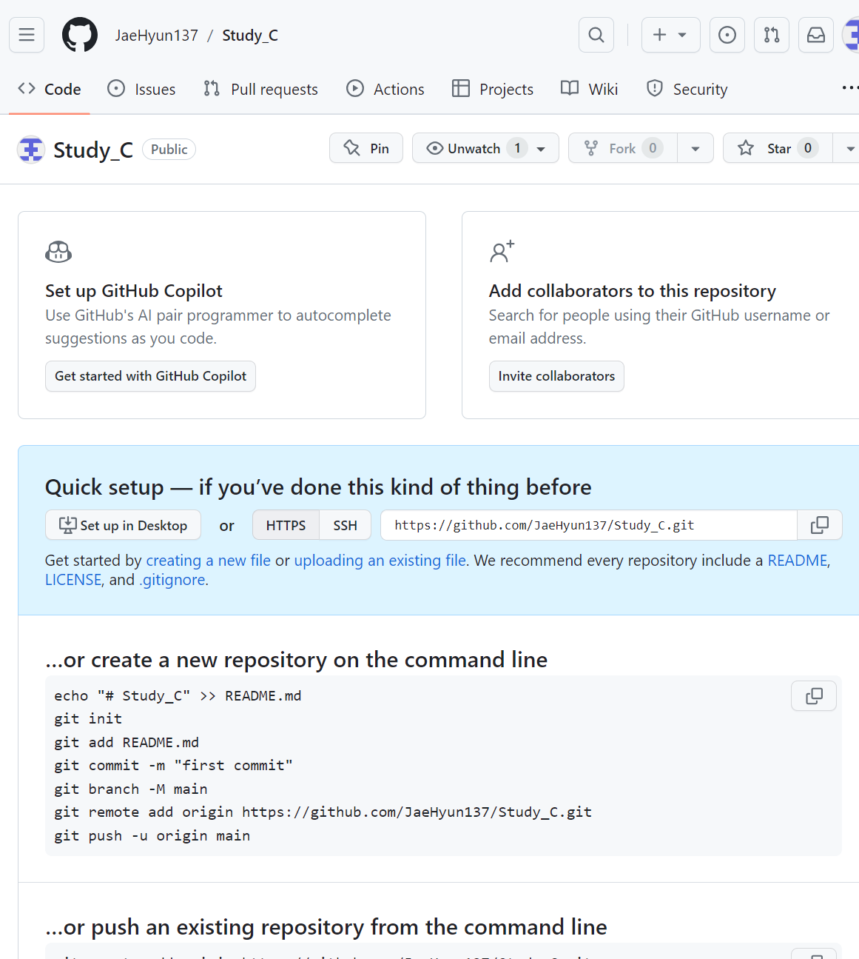The image size is (859, 959).
Task: Select the HTTPS clone option
Action: [286, 525]
